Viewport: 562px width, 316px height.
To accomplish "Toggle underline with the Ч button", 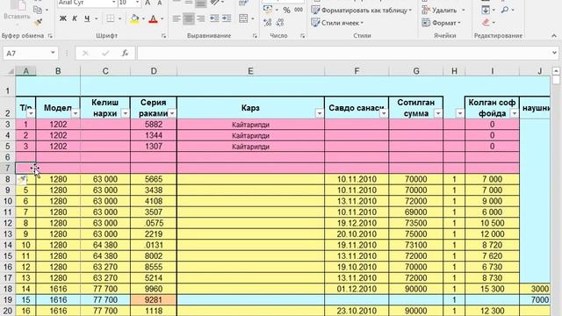I will 87,18.
